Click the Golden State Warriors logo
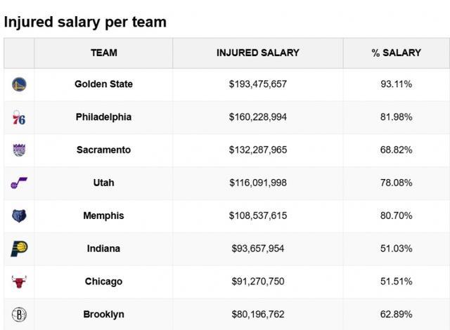Viewport: 450px width, 330px height. pos(19,84)
